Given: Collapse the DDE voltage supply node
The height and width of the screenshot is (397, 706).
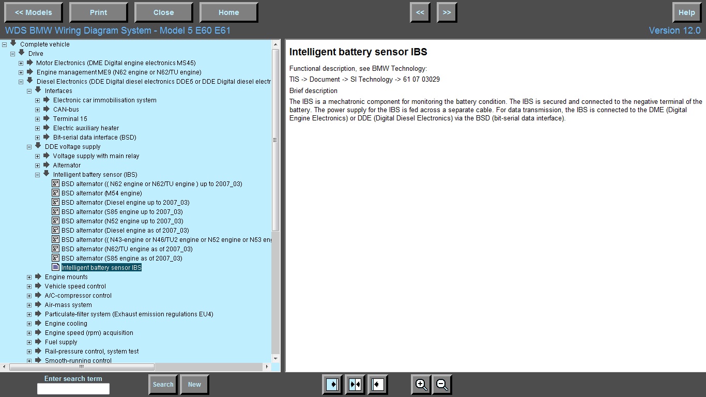Looking at the screenshot, I should (29, 147).
